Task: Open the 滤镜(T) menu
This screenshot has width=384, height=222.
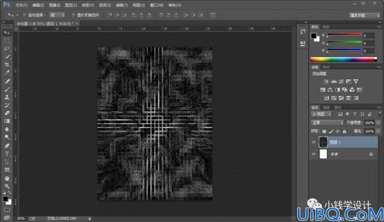Action: (x=121, y=5)
